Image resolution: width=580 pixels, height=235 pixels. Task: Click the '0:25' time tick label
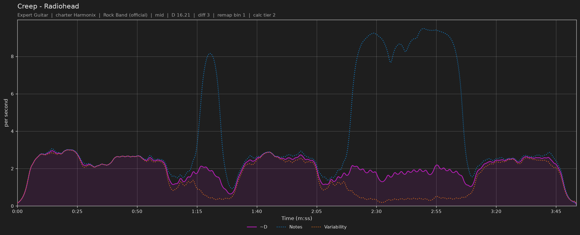click(x=77, y=211)
